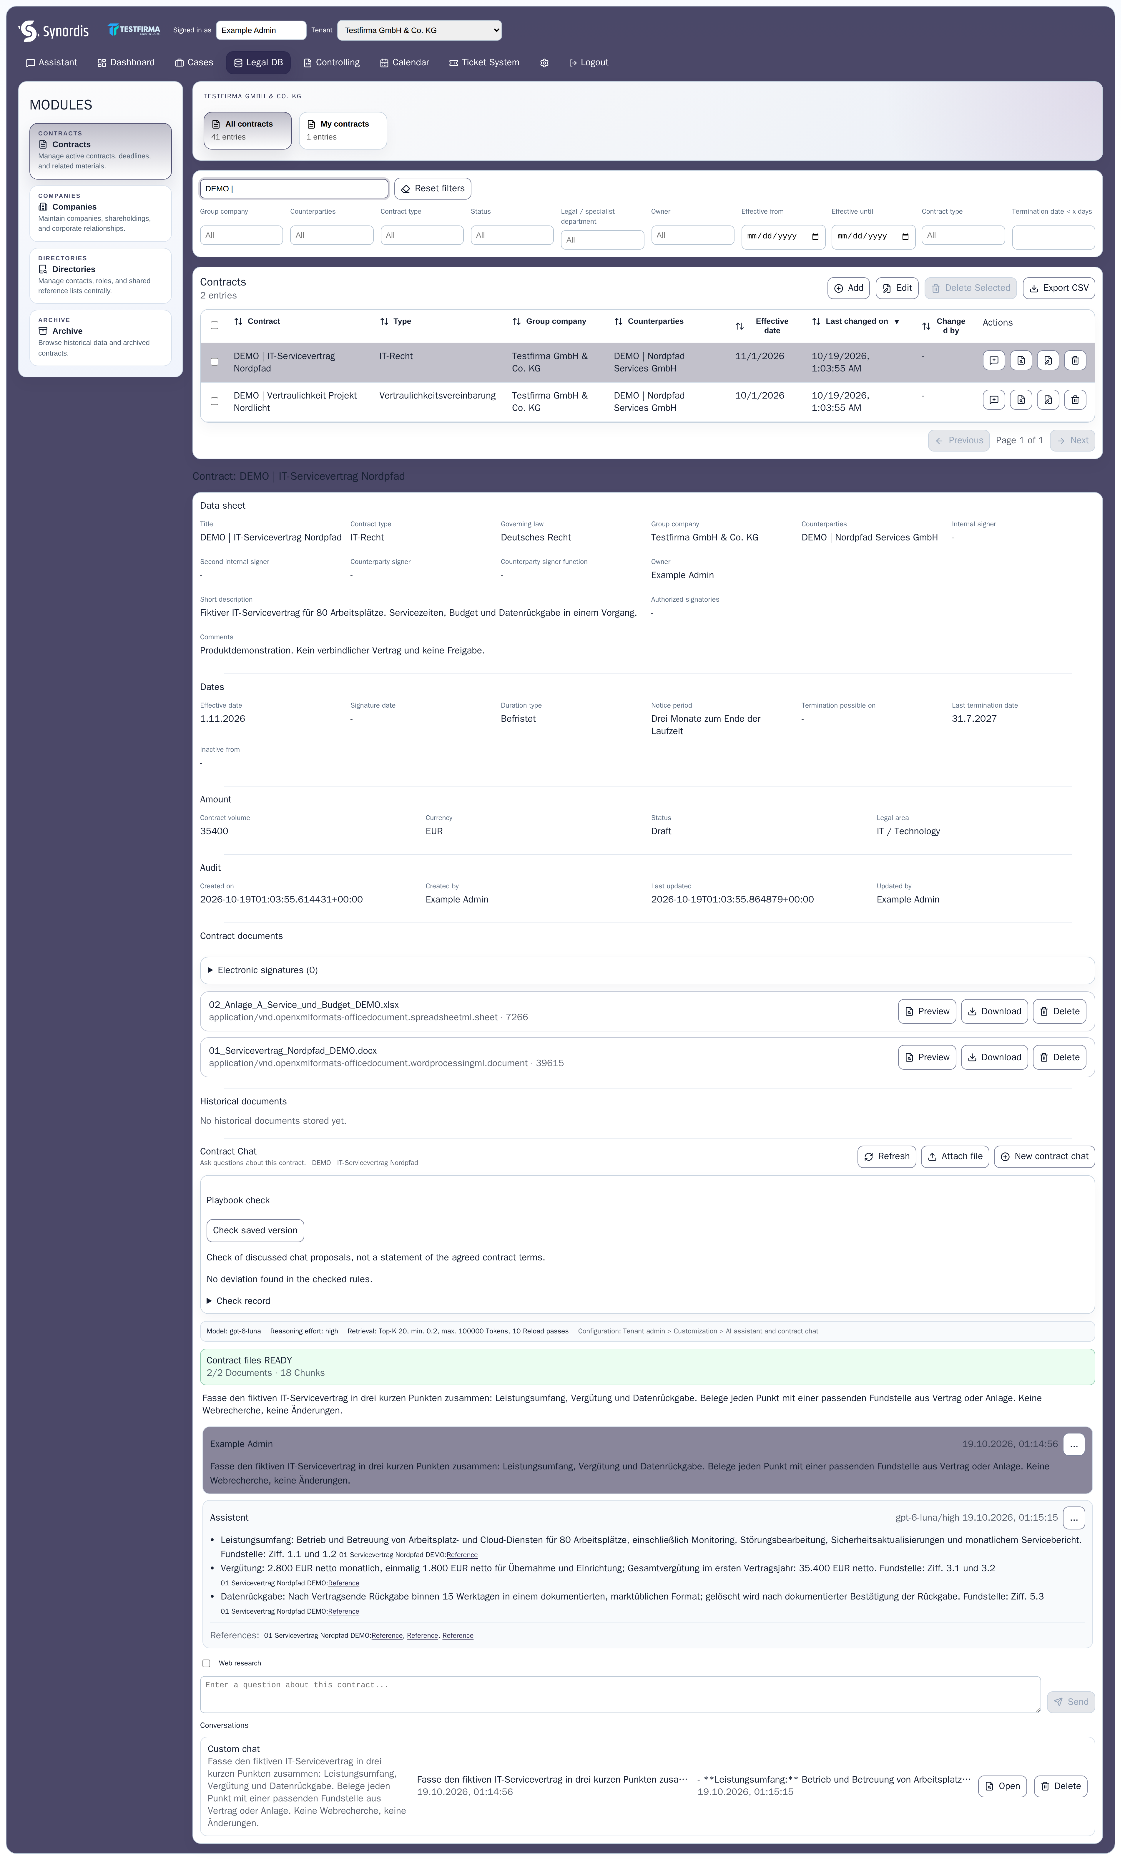Focus the contract question text area
This screenshot has width=1130, height=1865.
(x=620, y=1694)
